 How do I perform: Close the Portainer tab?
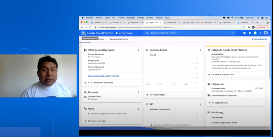point(252,23)
